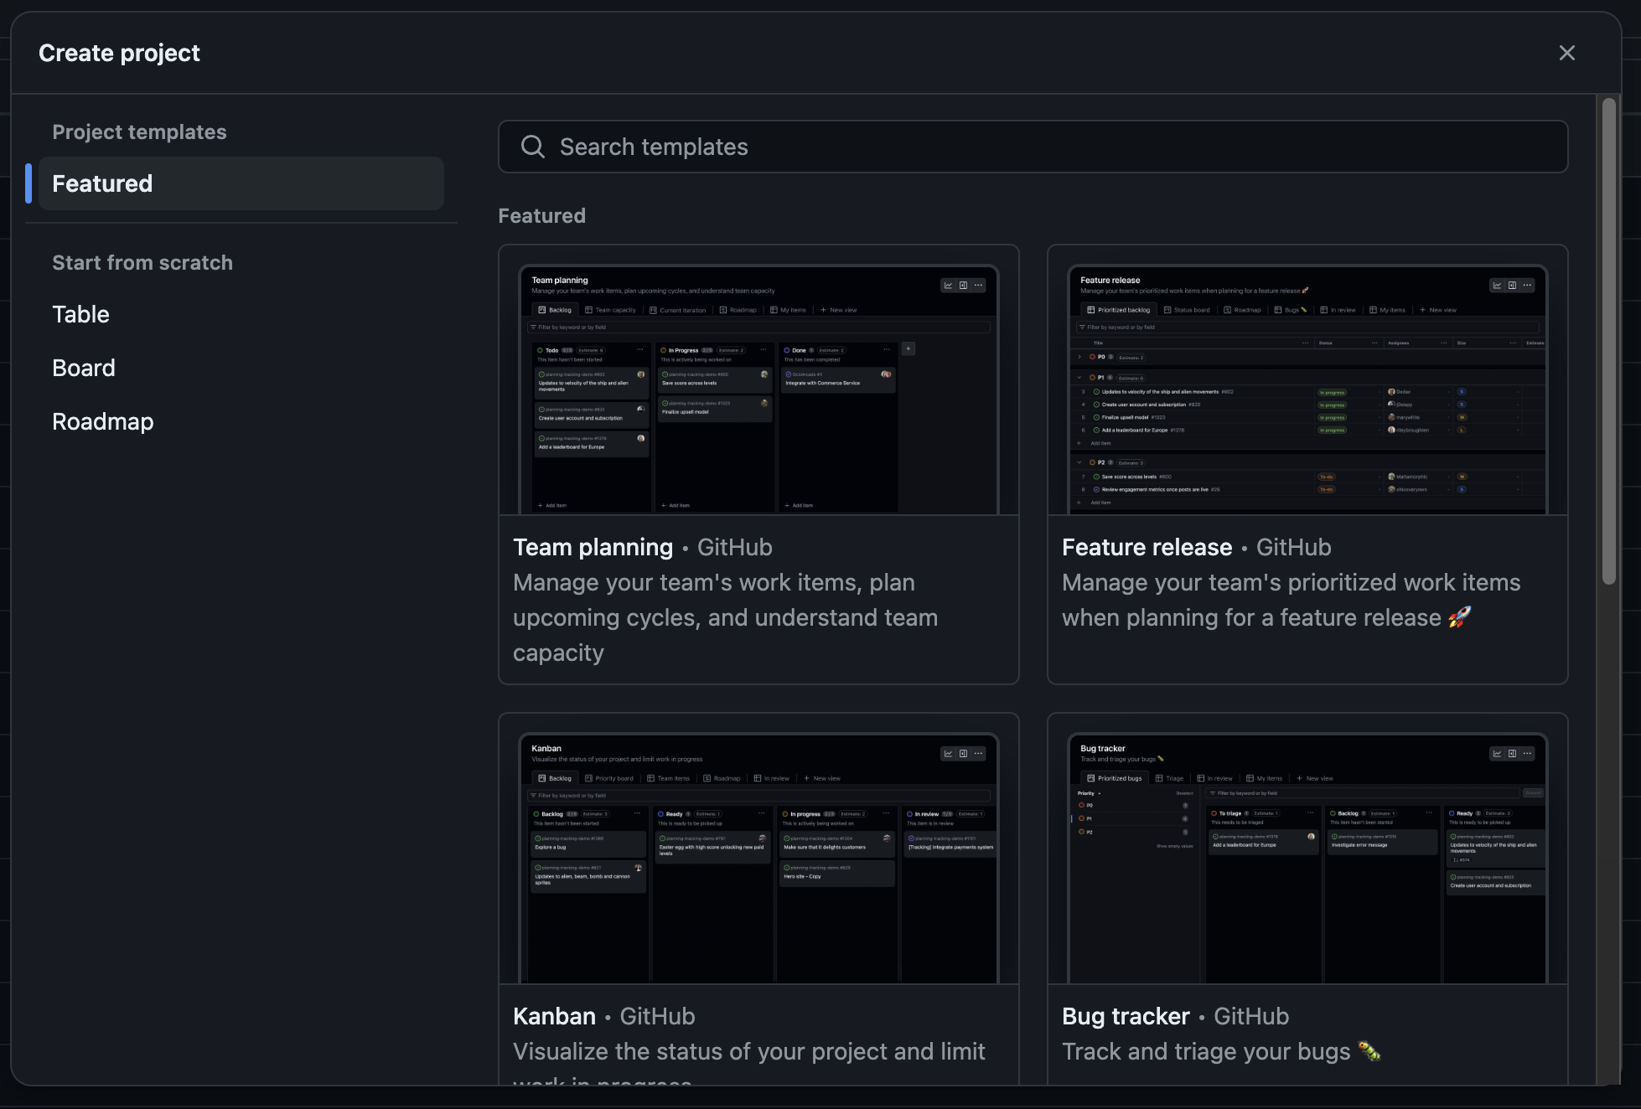The height and width of the screenshot is (1109, 1641).
Task: Click the Feature release template title
Action: point(1147,547)
